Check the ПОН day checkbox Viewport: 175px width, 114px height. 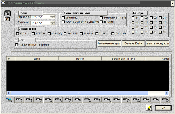(17, 33)
